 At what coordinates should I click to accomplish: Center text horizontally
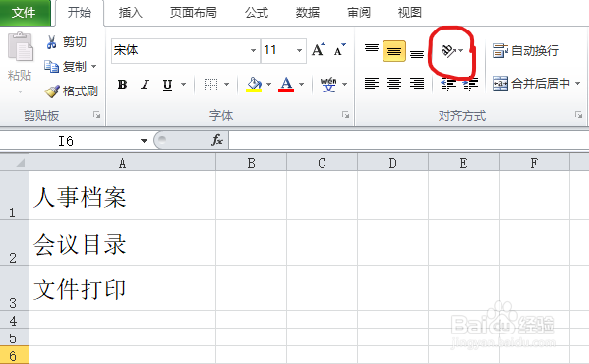point(394,83)
